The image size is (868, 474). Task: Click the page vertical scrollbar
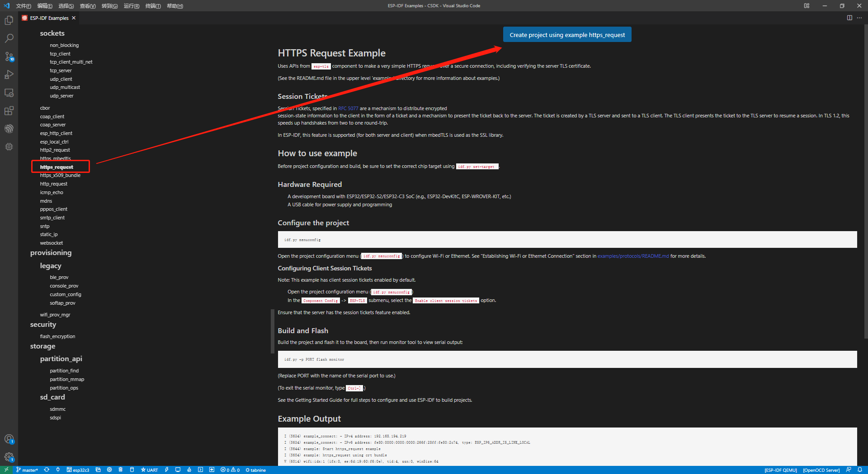click(866, 181)
